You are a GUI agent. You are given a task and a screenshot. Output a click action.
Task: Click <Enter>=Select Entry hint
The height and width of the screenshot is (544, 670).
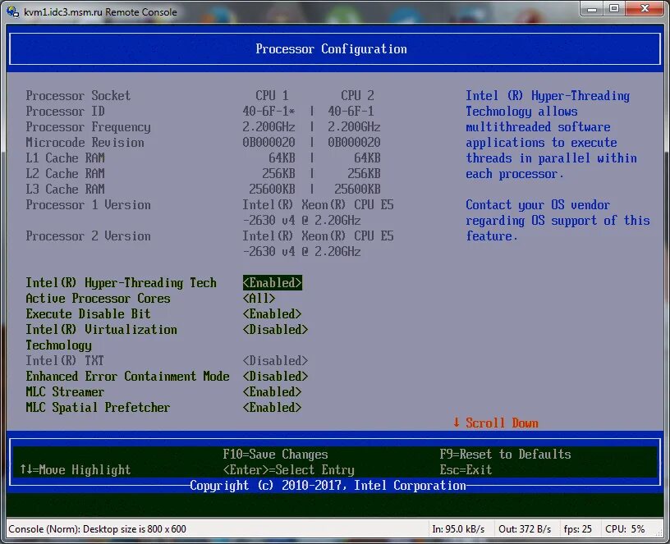click(x=288, y=470)
